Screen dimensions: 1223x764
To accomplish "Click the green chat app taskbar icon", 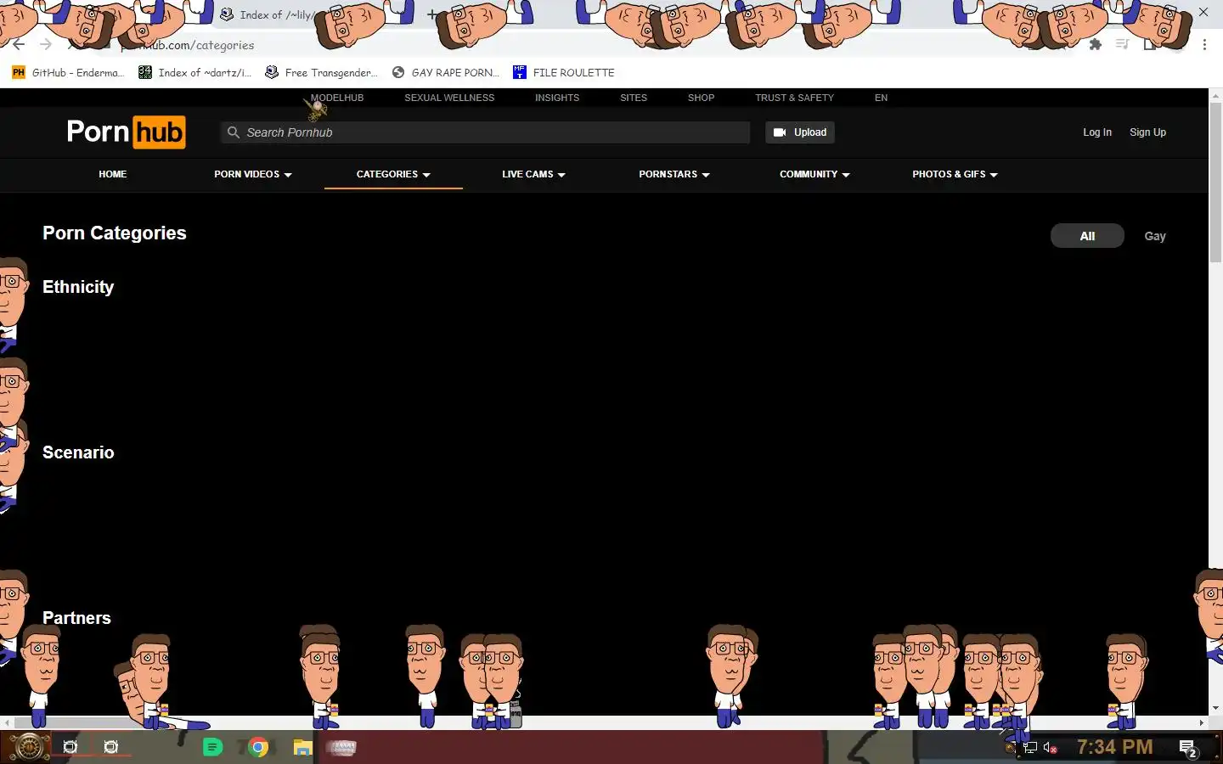I will click(212, 747).
